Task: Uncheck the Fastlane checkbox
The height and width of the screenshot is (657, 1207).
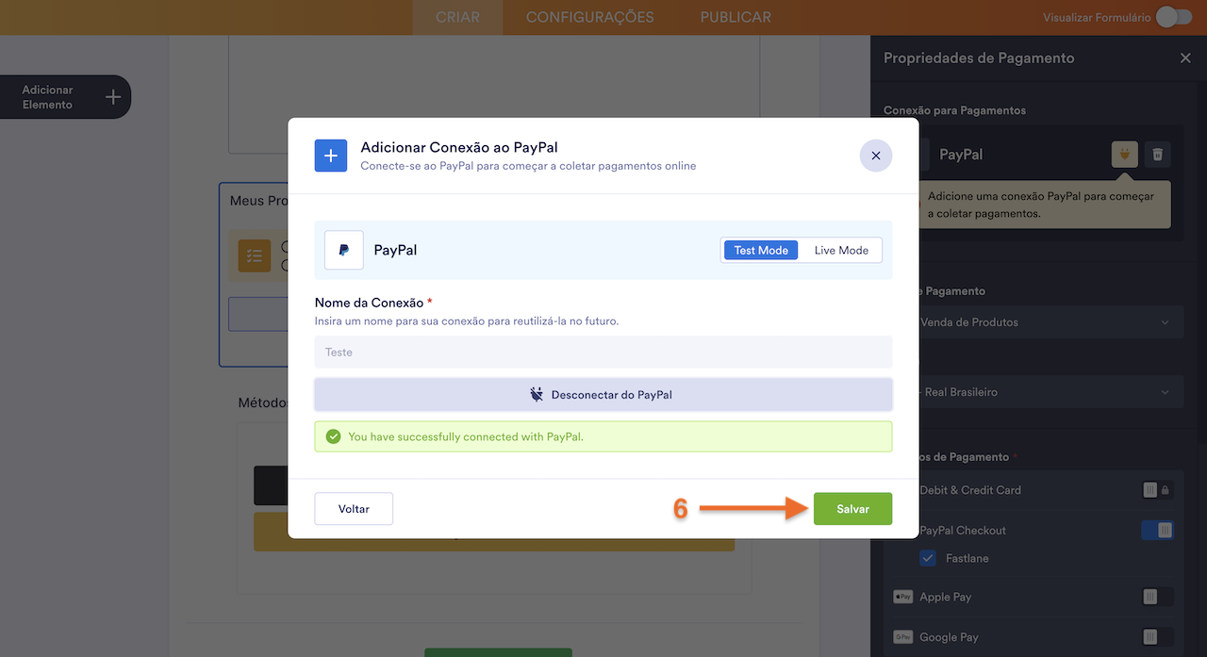Action: [928, 558]
